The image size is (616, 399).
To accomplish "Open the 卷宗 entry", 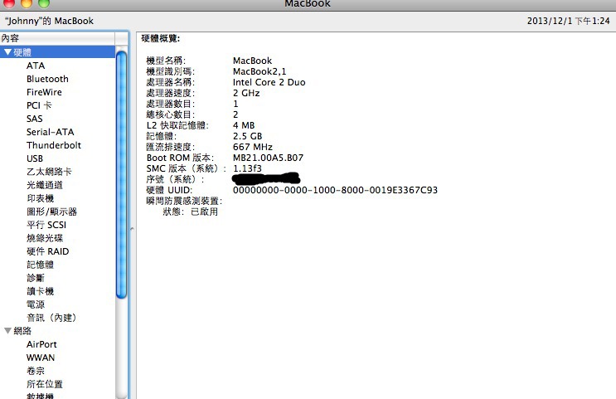I will pyautogui.click(x=36, y=371).
